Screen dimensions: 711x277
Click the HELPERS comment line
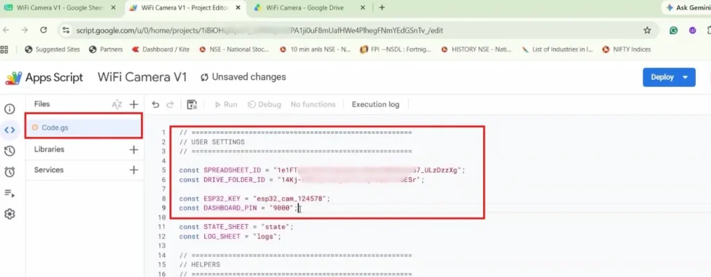click(199, 265)
